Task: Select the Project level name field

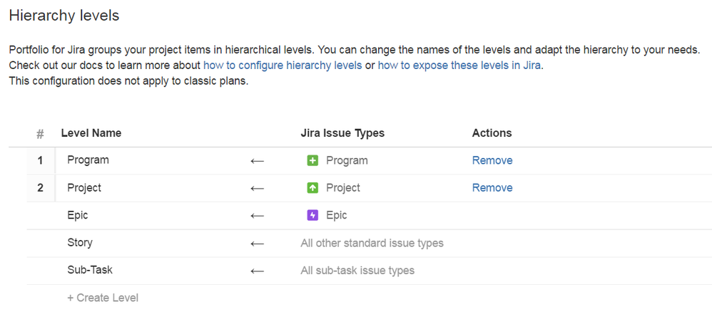Action: [84, 188]
